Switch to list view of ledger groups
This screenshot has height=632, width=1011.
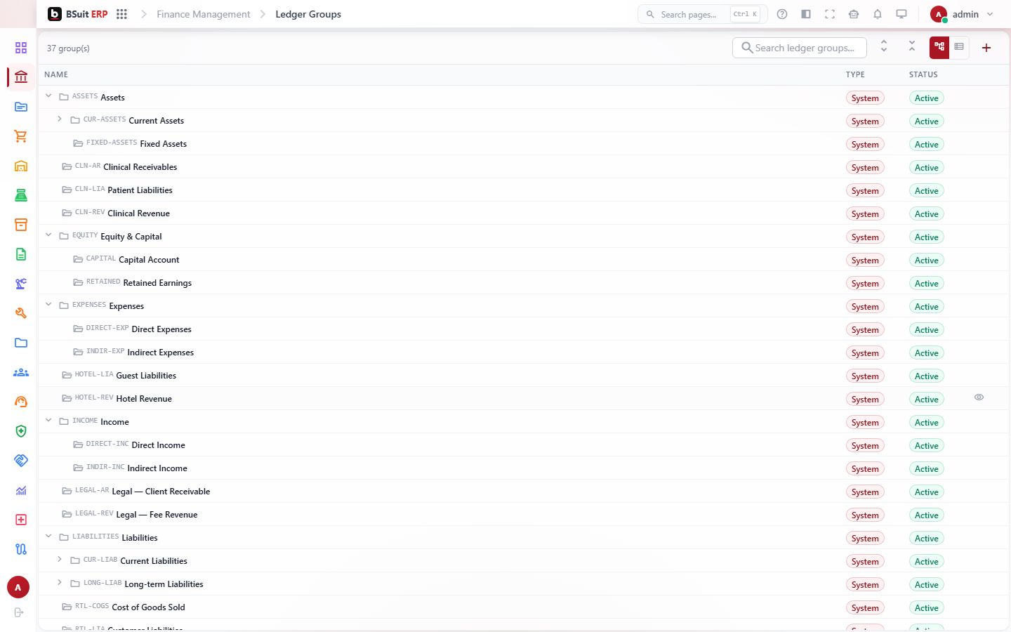(x=959, y=47)
